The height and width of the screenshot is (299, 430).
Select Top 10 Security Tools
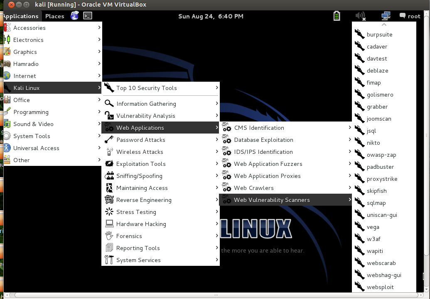point(146,88)
